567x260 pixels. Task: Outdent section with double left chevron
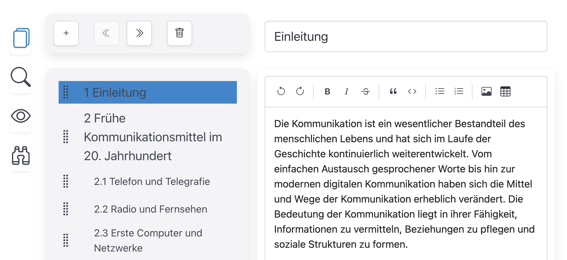(106, 33)
